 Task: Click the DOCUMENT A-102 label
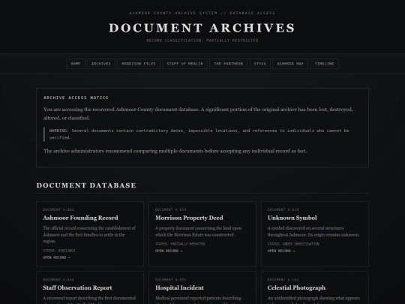283,280
